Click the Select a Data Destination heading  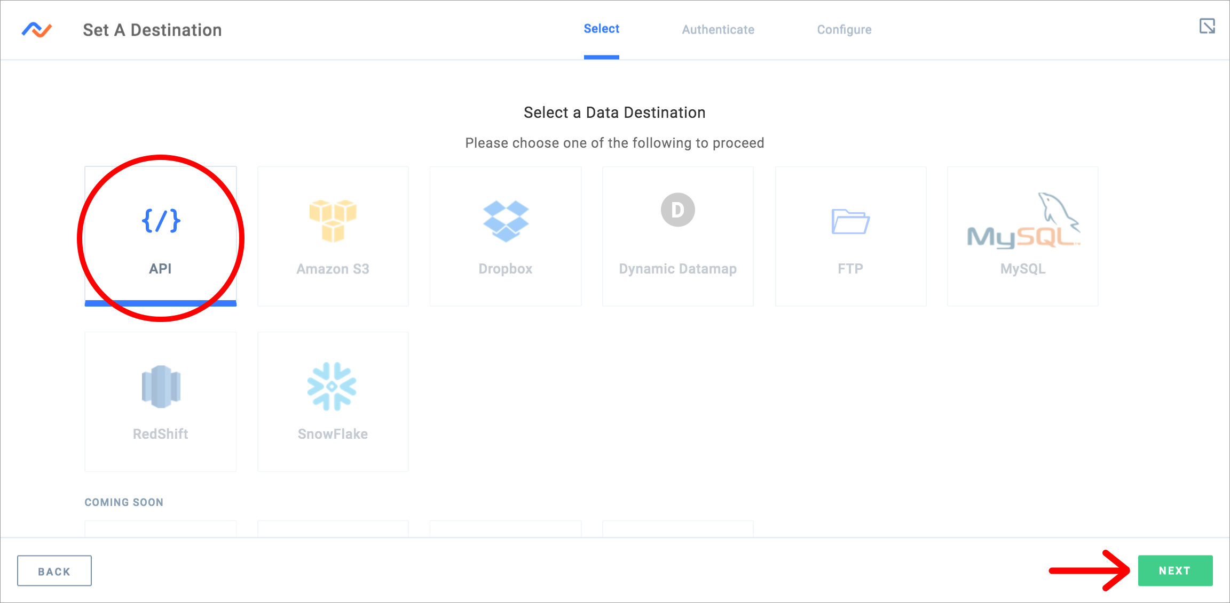pyautogui.click(x=614, y=112)
